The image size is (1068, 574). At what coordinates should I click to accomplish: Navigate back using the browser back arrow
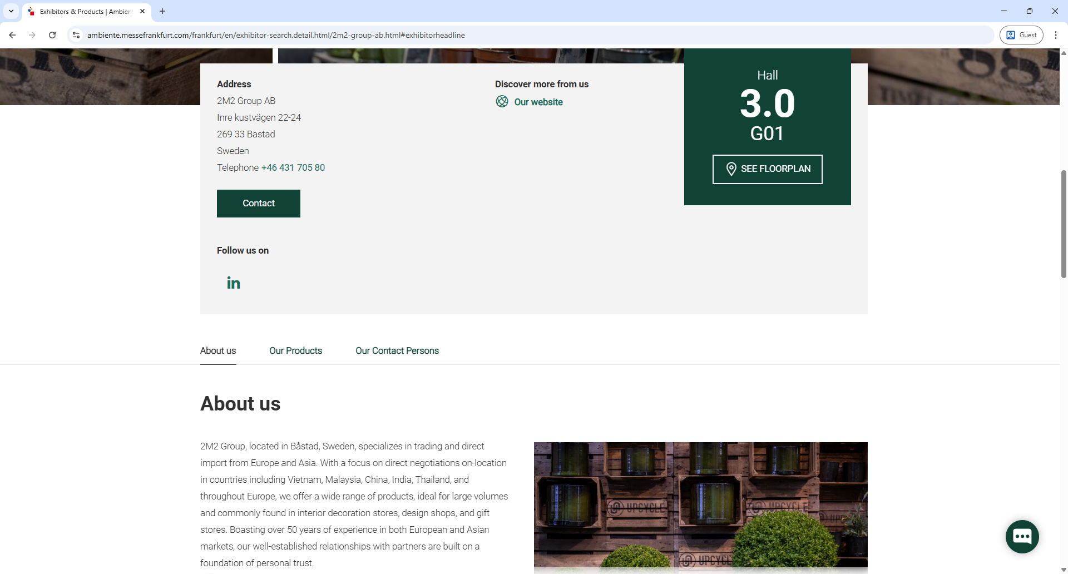(12, 34)
